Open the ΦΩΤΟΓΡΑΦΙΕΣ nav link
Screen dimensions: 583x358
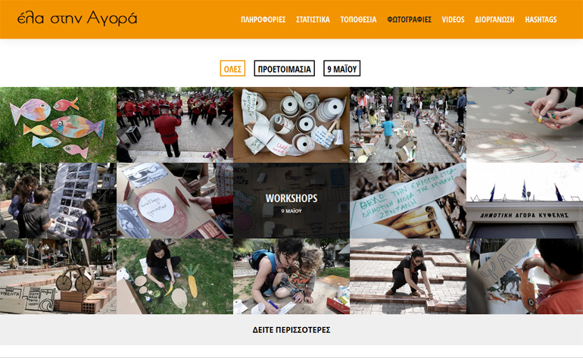(x=409, y=20)
